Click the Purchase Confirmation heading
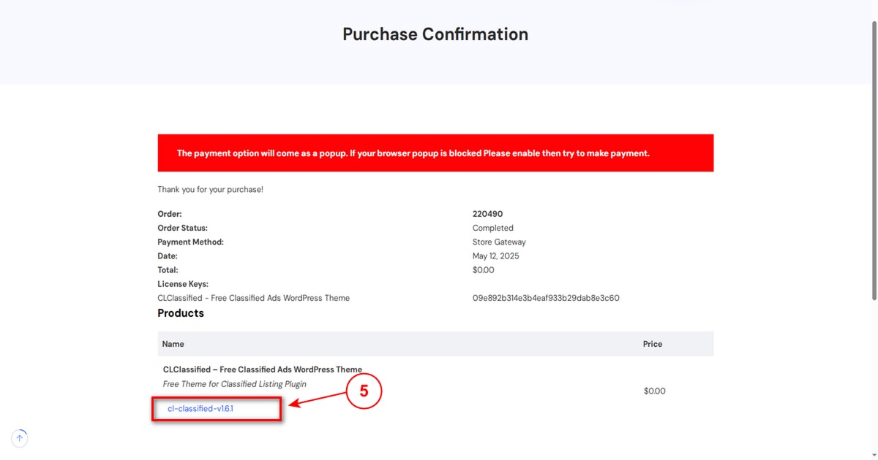 tap(435, 34)
